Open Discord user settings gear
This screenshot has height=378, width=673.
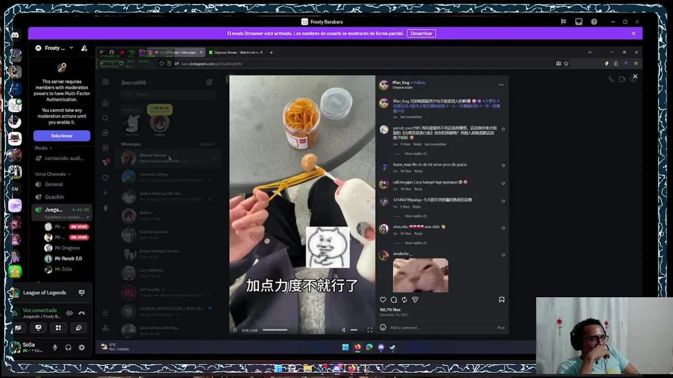coord(81,348)
